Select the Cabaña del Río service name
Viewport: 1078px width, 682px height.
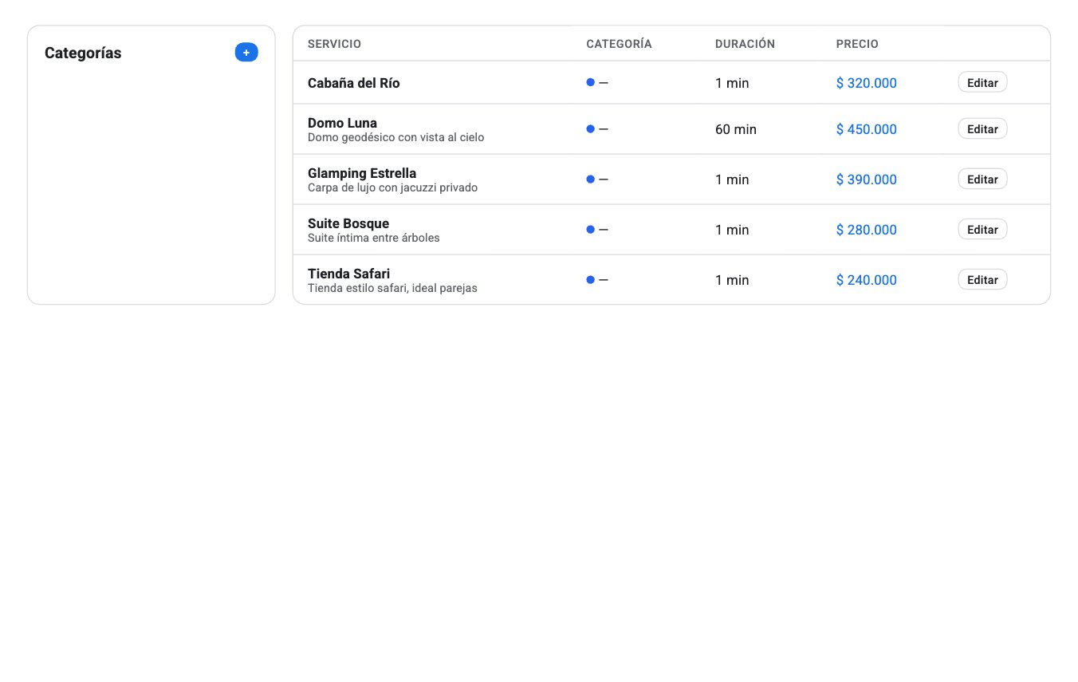click(x=354, y=83)
